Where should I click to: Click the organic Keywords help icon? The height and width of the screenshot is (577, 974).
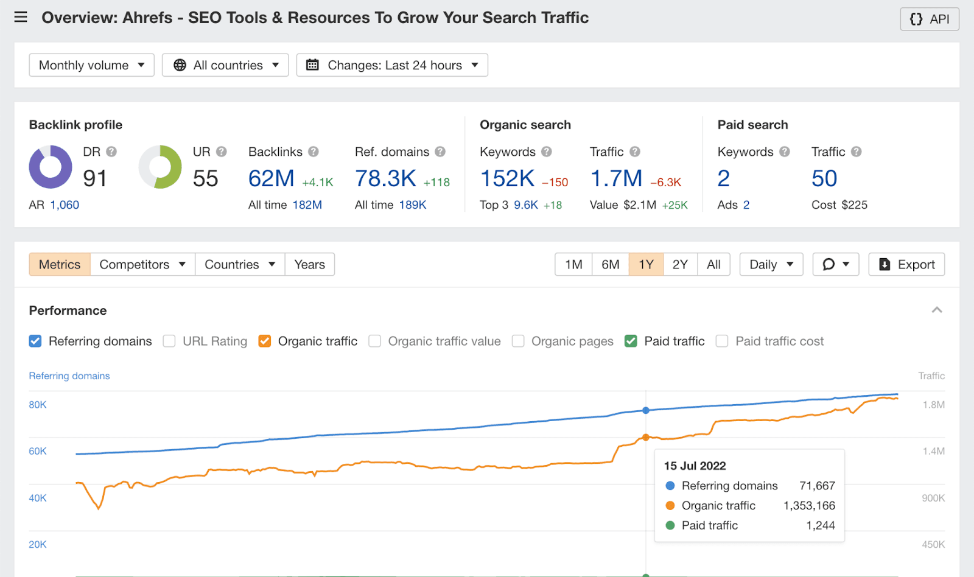click(547, 152)
